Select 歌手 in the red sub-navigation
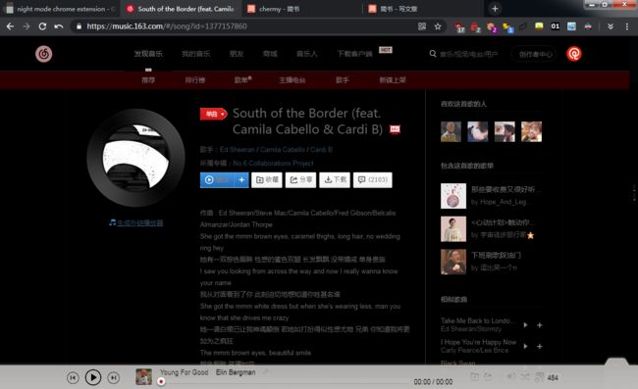This screenshot has height=389, width=638. 343,80
